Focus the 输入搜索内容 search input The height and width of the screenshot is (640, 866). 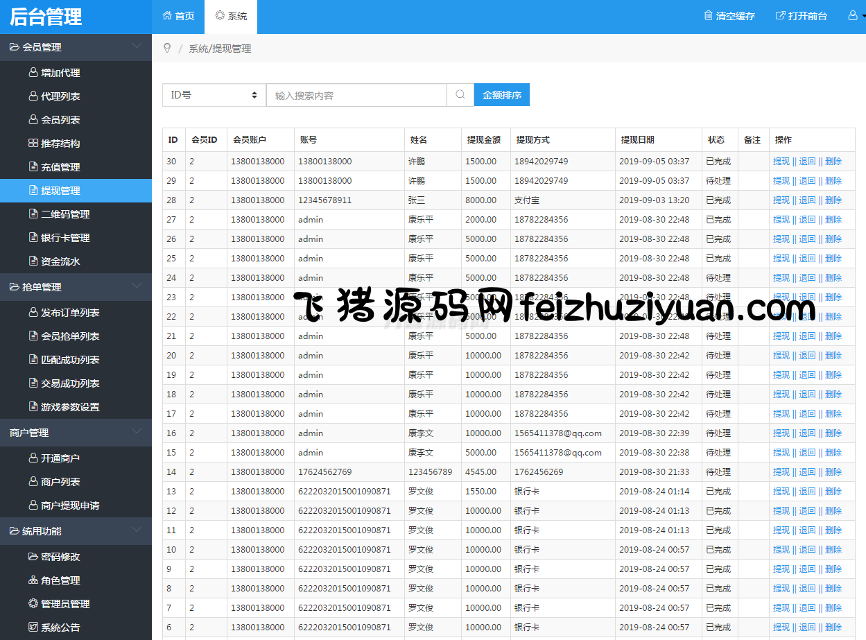[356, 95]
